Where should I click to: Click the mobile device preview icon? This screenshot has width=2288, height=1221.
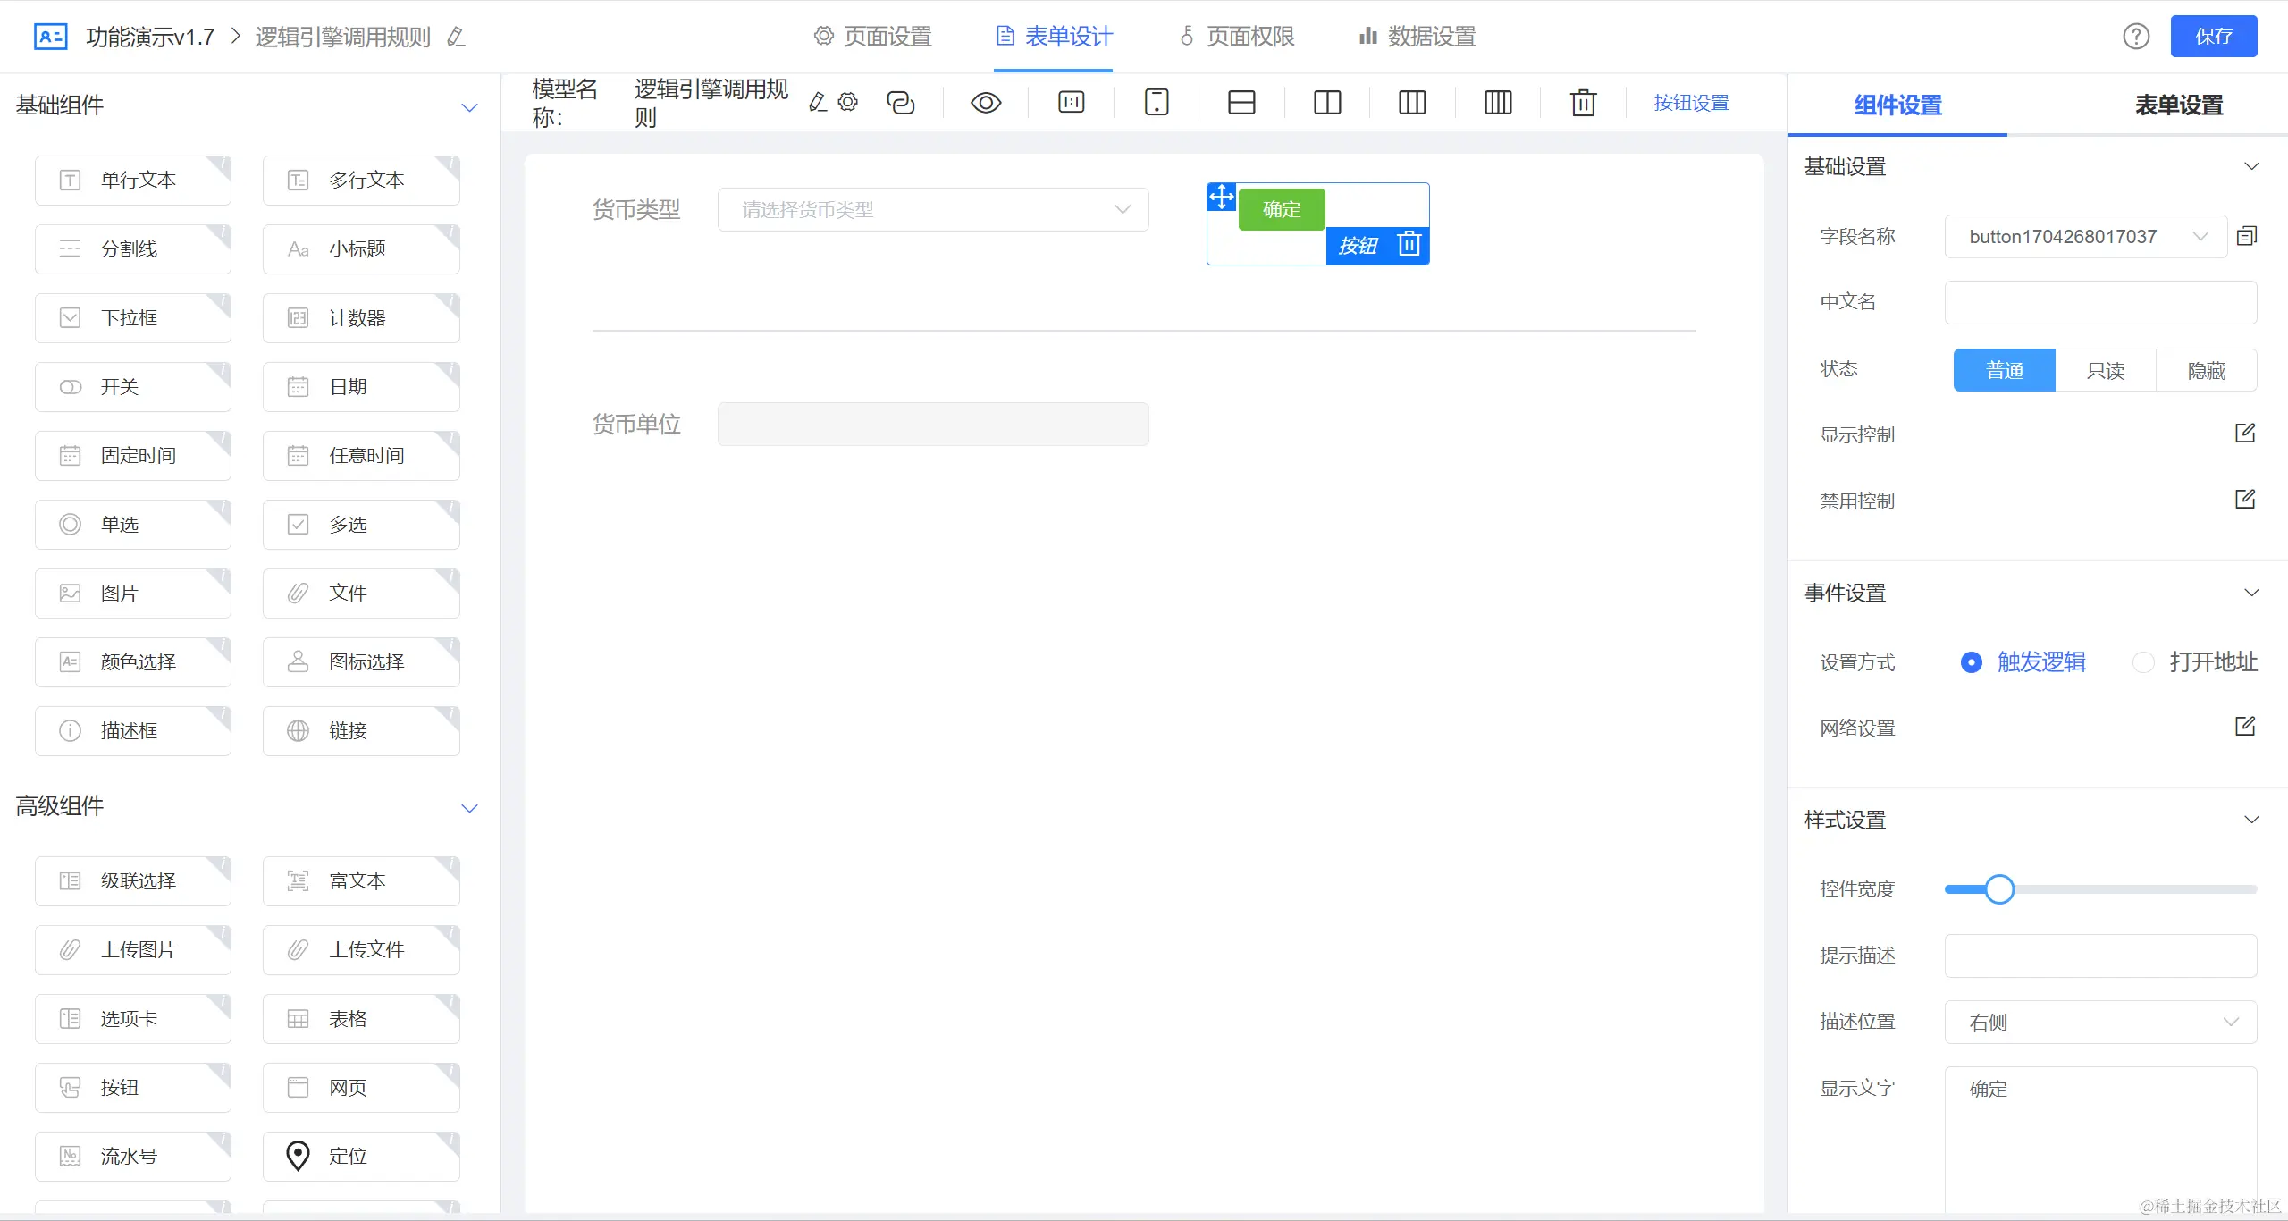pyautogui.click(x=1157, y=103)
